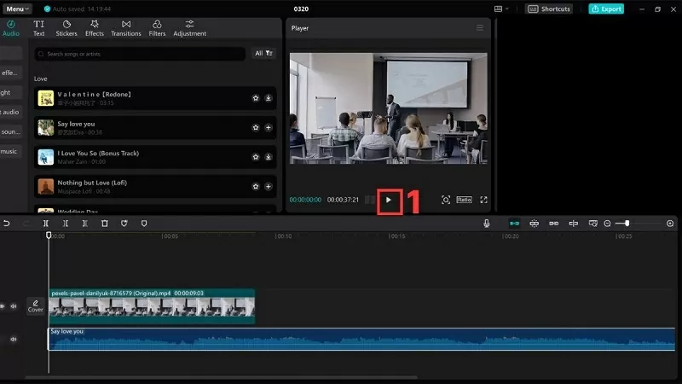Screen dimensions: 682x384
Task: Toggle the main track magnet snapping
Action: coord(514,224)
